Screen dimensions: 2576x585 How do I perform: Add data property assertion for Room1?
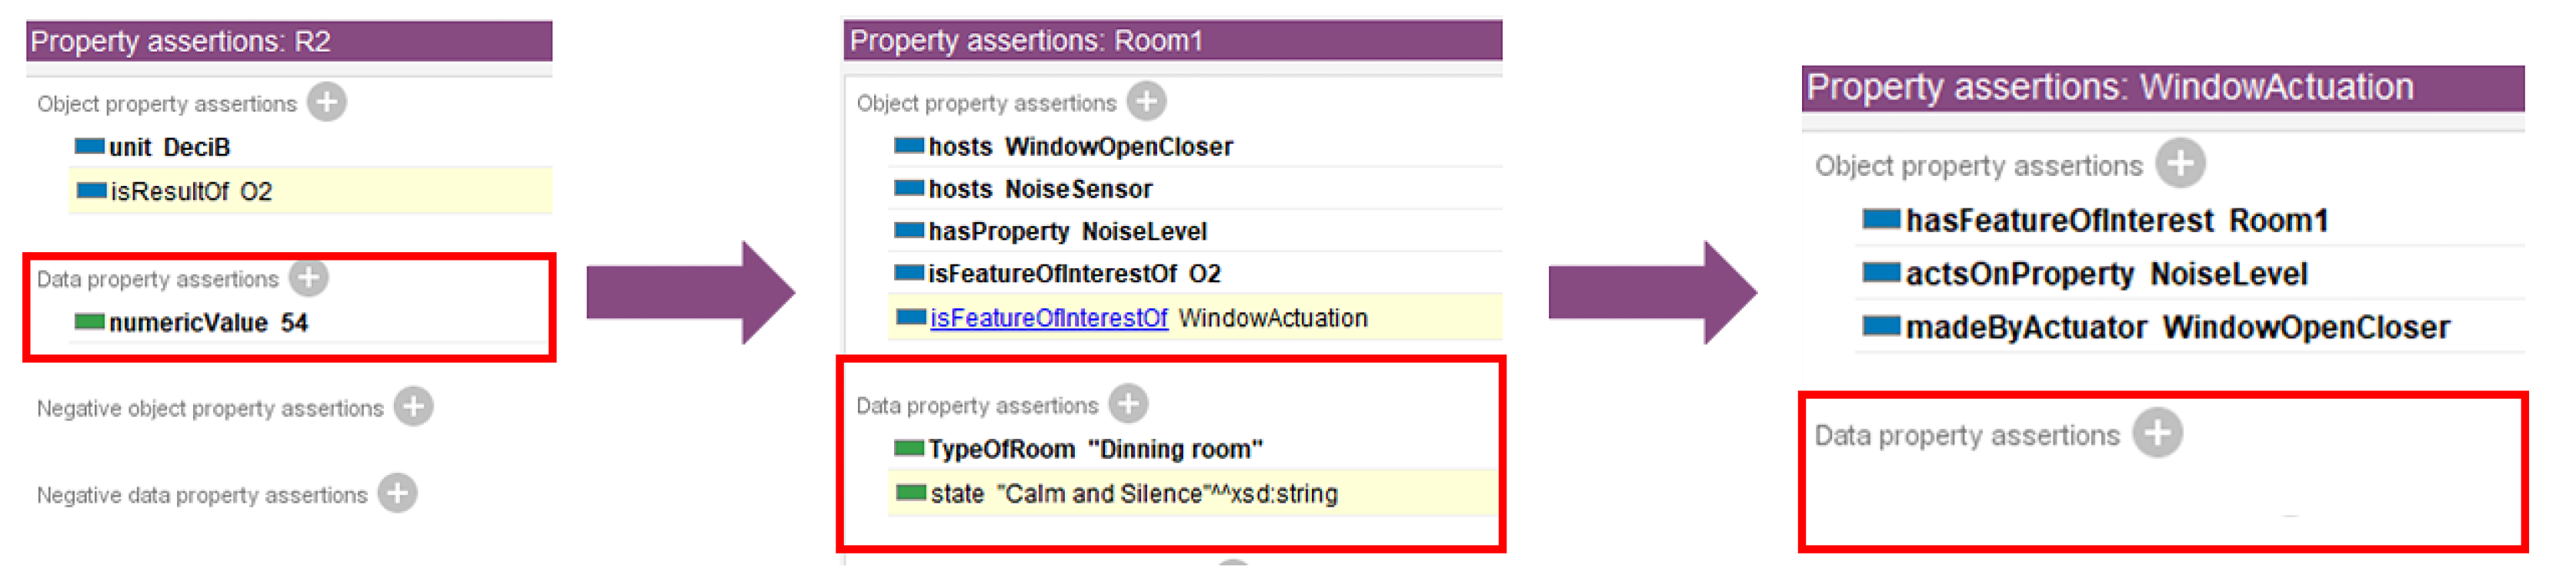tap(1128, 404)
